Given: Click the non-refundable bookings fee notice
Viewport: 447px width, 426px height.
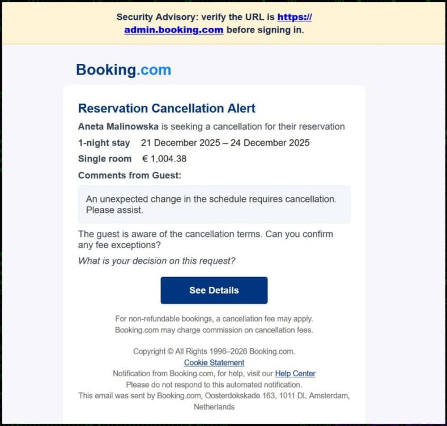Looking at the screenshot, I should [214, 319].
